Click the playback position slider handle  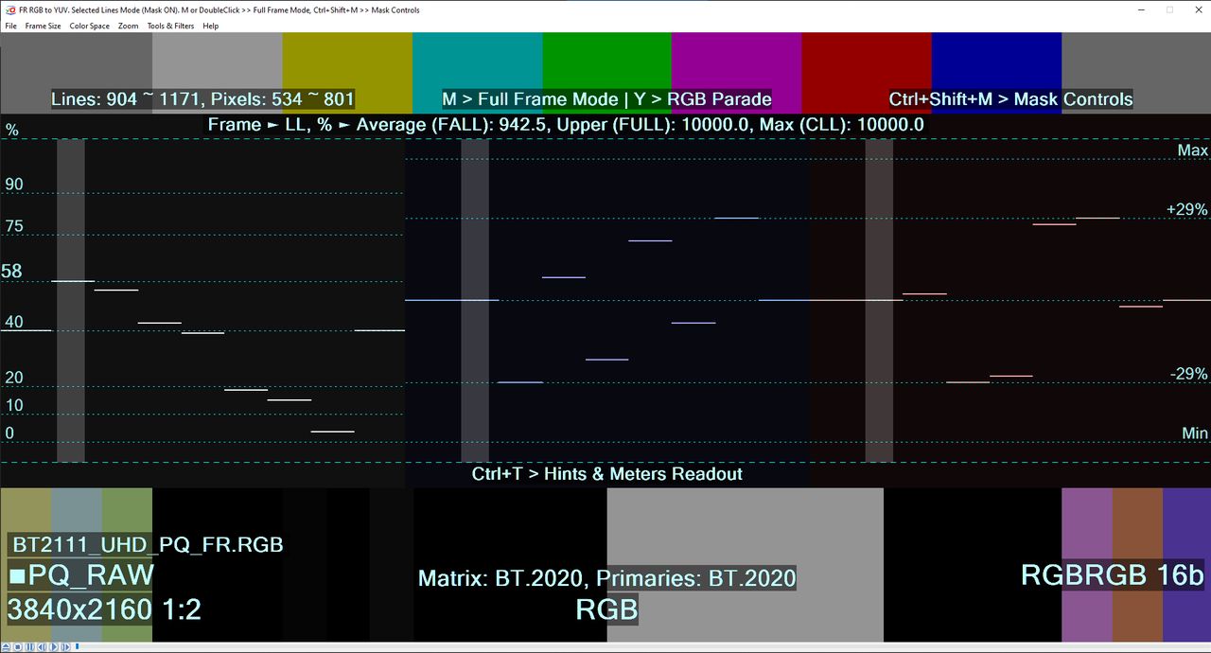pyautogui.click(x=77, y=646)
